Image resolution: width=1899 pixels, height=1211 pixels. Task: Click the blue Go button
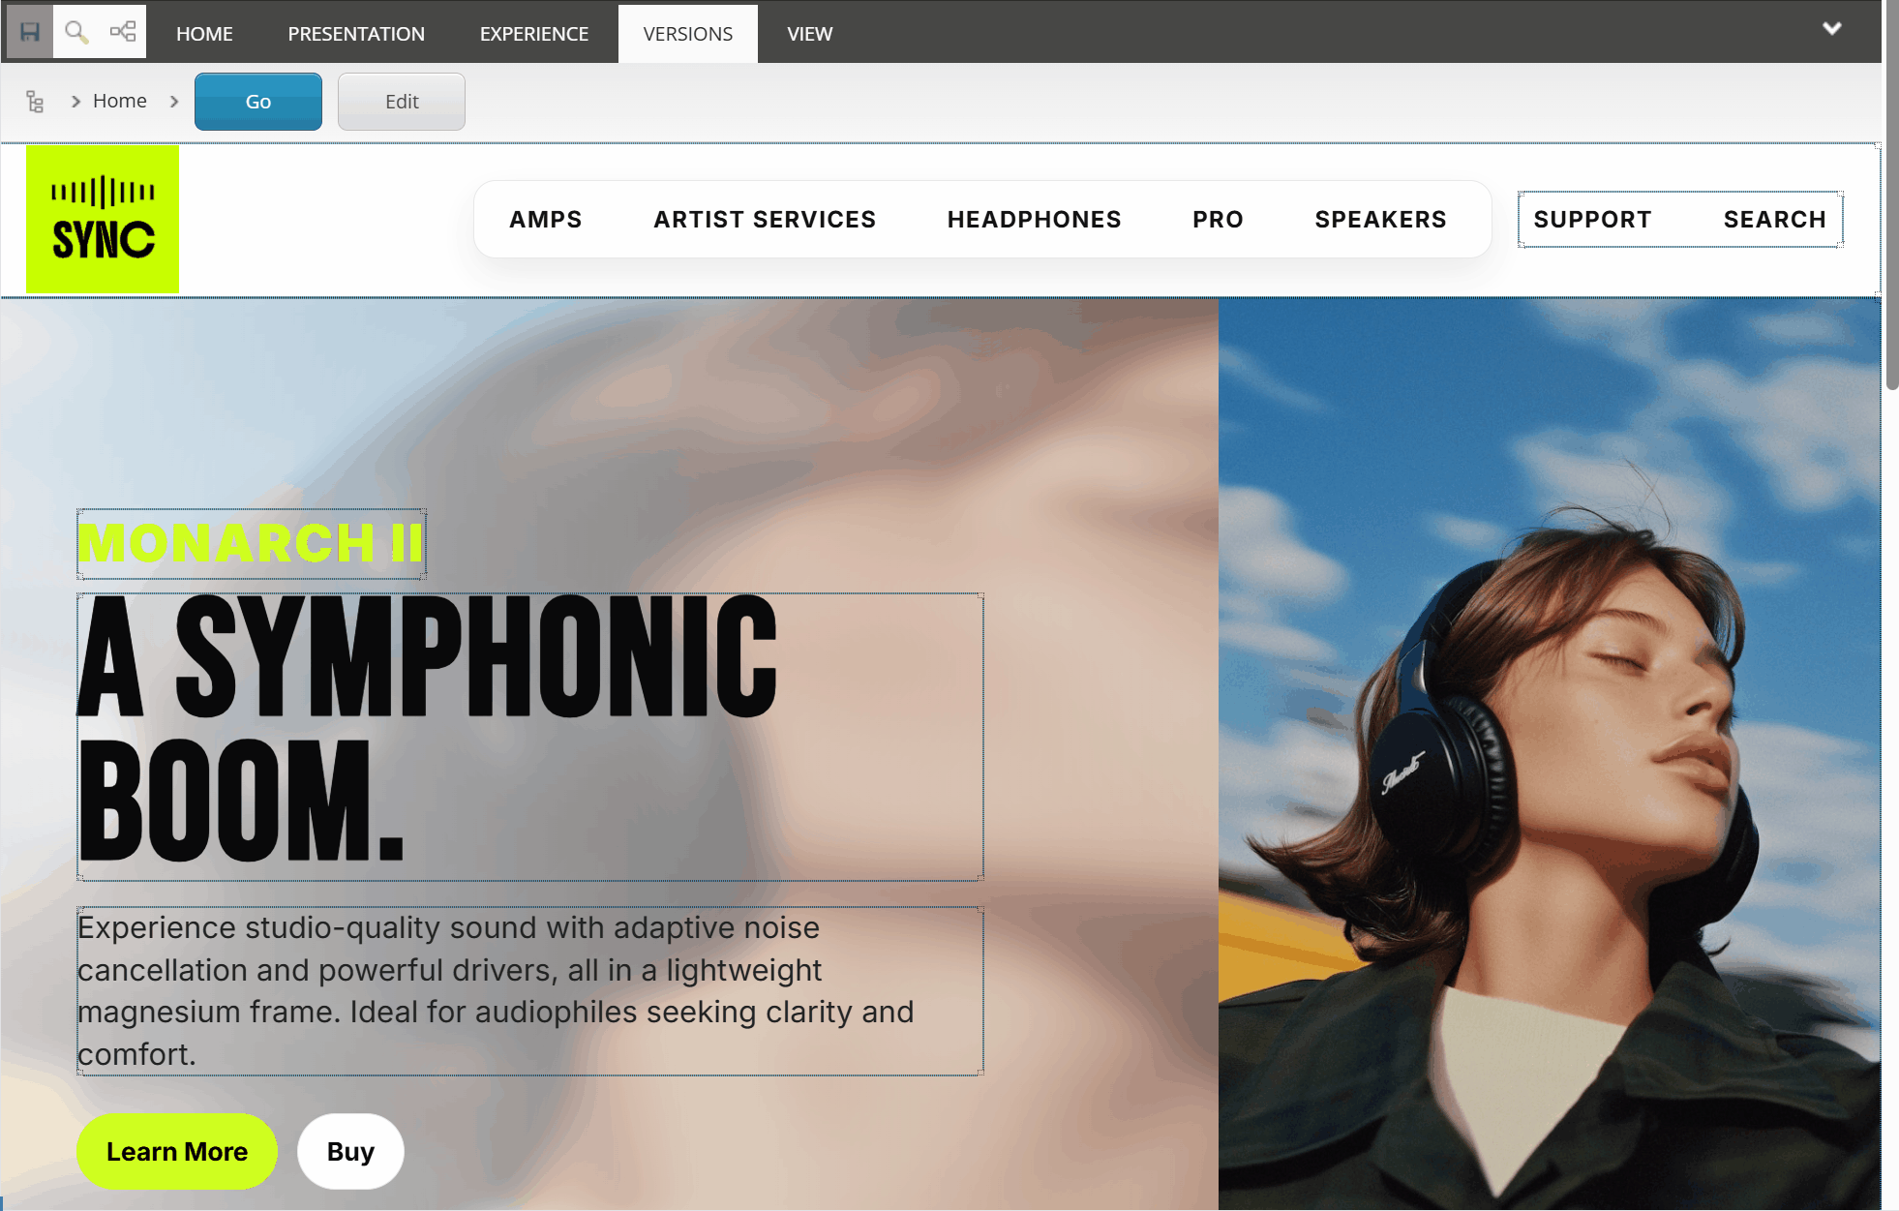point(258,102)
